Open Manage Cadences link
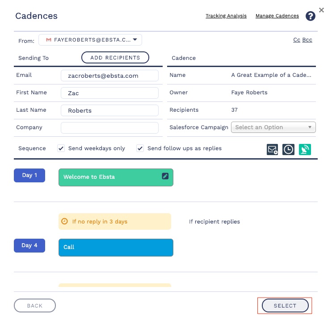 point(277,16)
